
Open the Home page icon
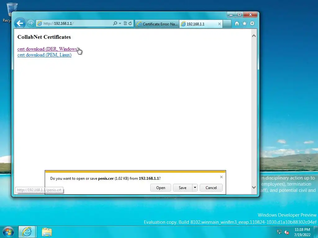click(237, 24)
